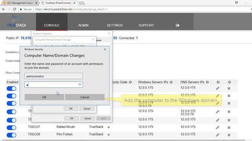
Task: Delete row with DNS IPs 12.0.0.175 and 12.0.0.79
Action: click(x=229, y=112)
